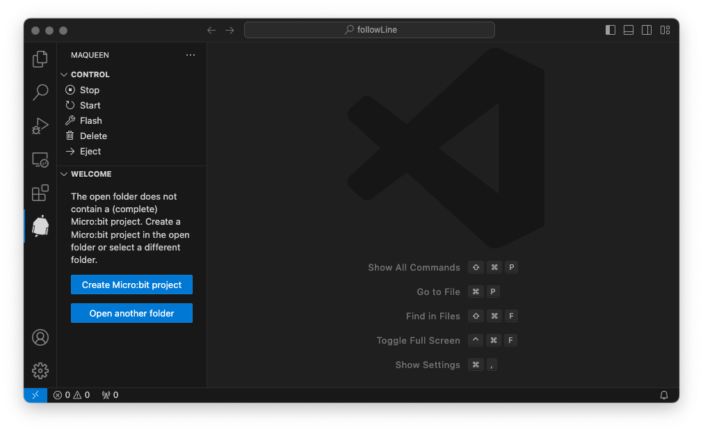This screenshot has height=432, width=703.
Task: Select the Flash tree item
Action: coord(132,120)
